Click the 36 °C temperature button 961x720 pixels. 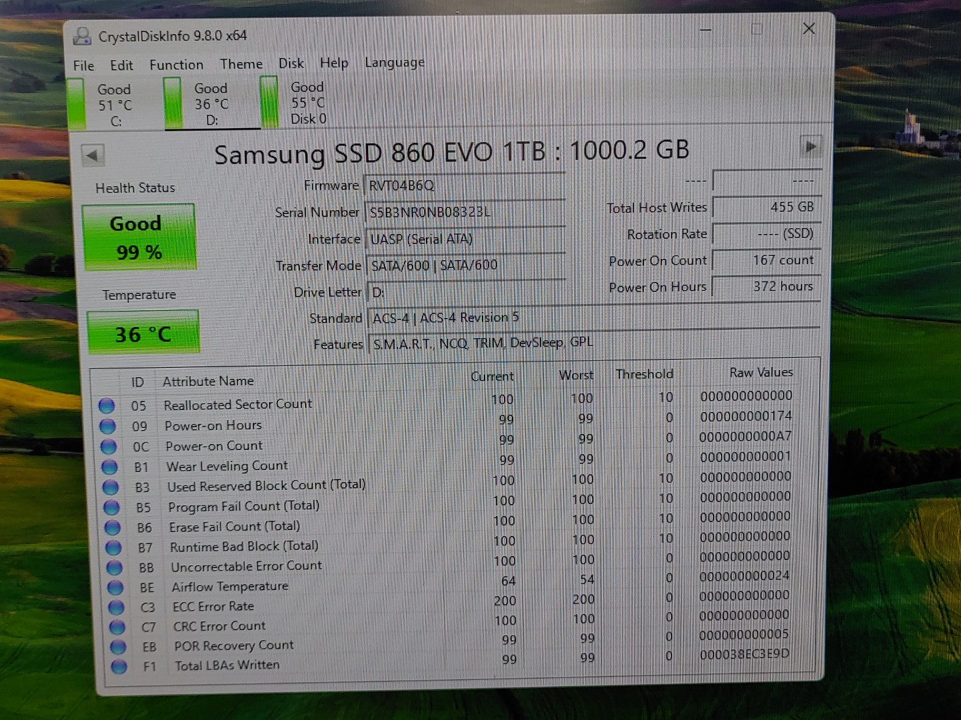pos(143,333)
